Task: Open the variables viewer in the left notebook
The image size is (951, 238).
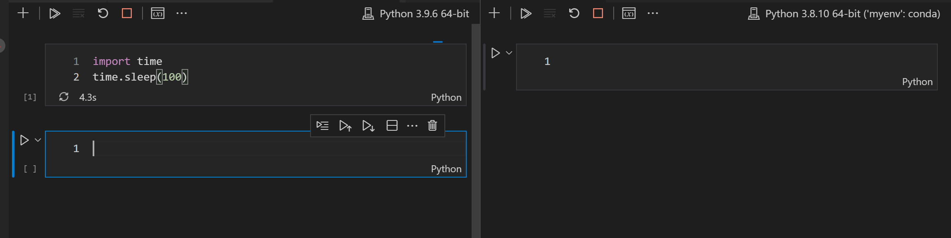Action: pyautogui.click(x=158, y=14)
